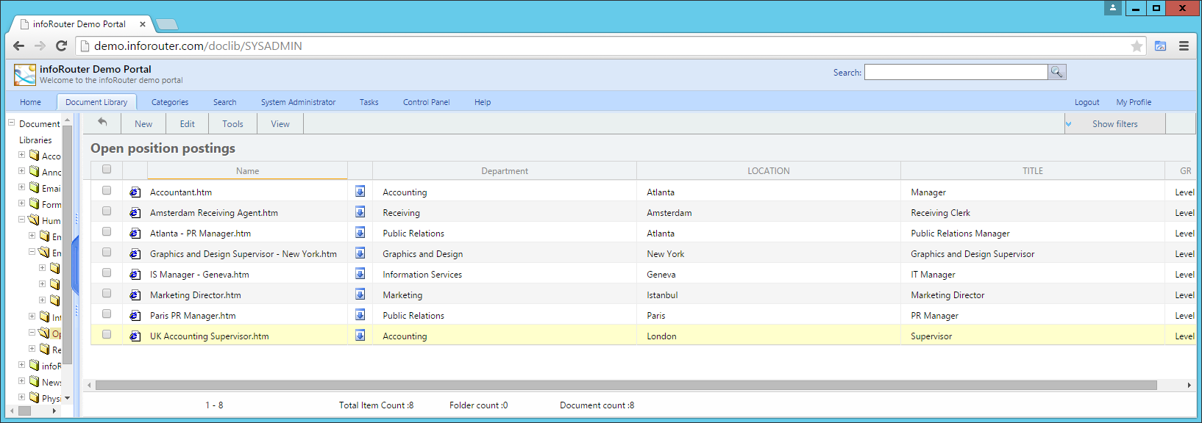Focus the portal Search input field

956,72
